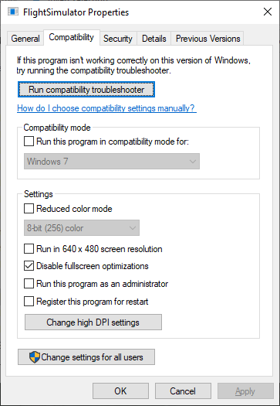
Task: Run the compatibility troubleshooter
Action: pyautogui.click(x=86, y=90)
